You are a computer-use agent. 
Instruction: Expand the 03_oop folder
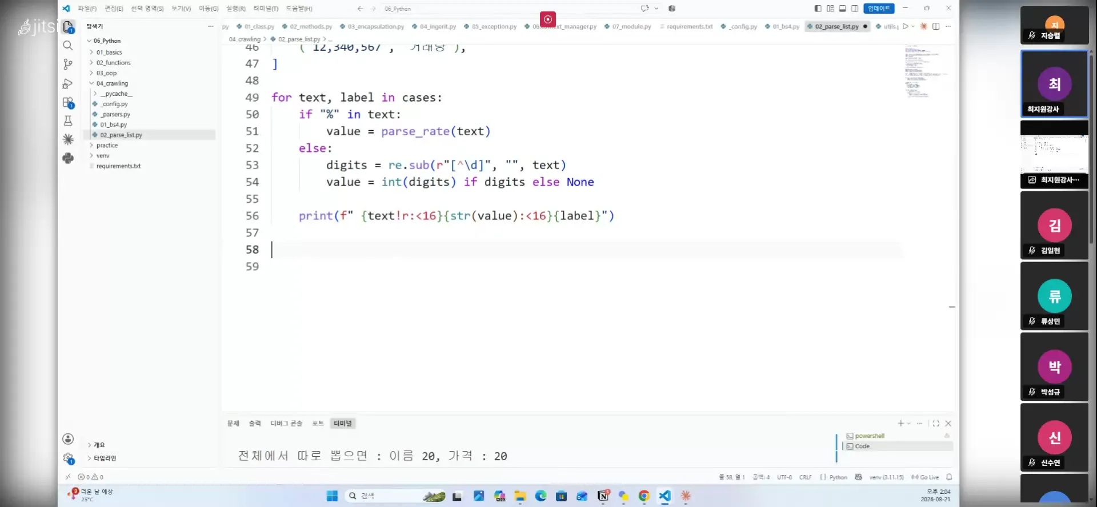[x=106, y=73]
